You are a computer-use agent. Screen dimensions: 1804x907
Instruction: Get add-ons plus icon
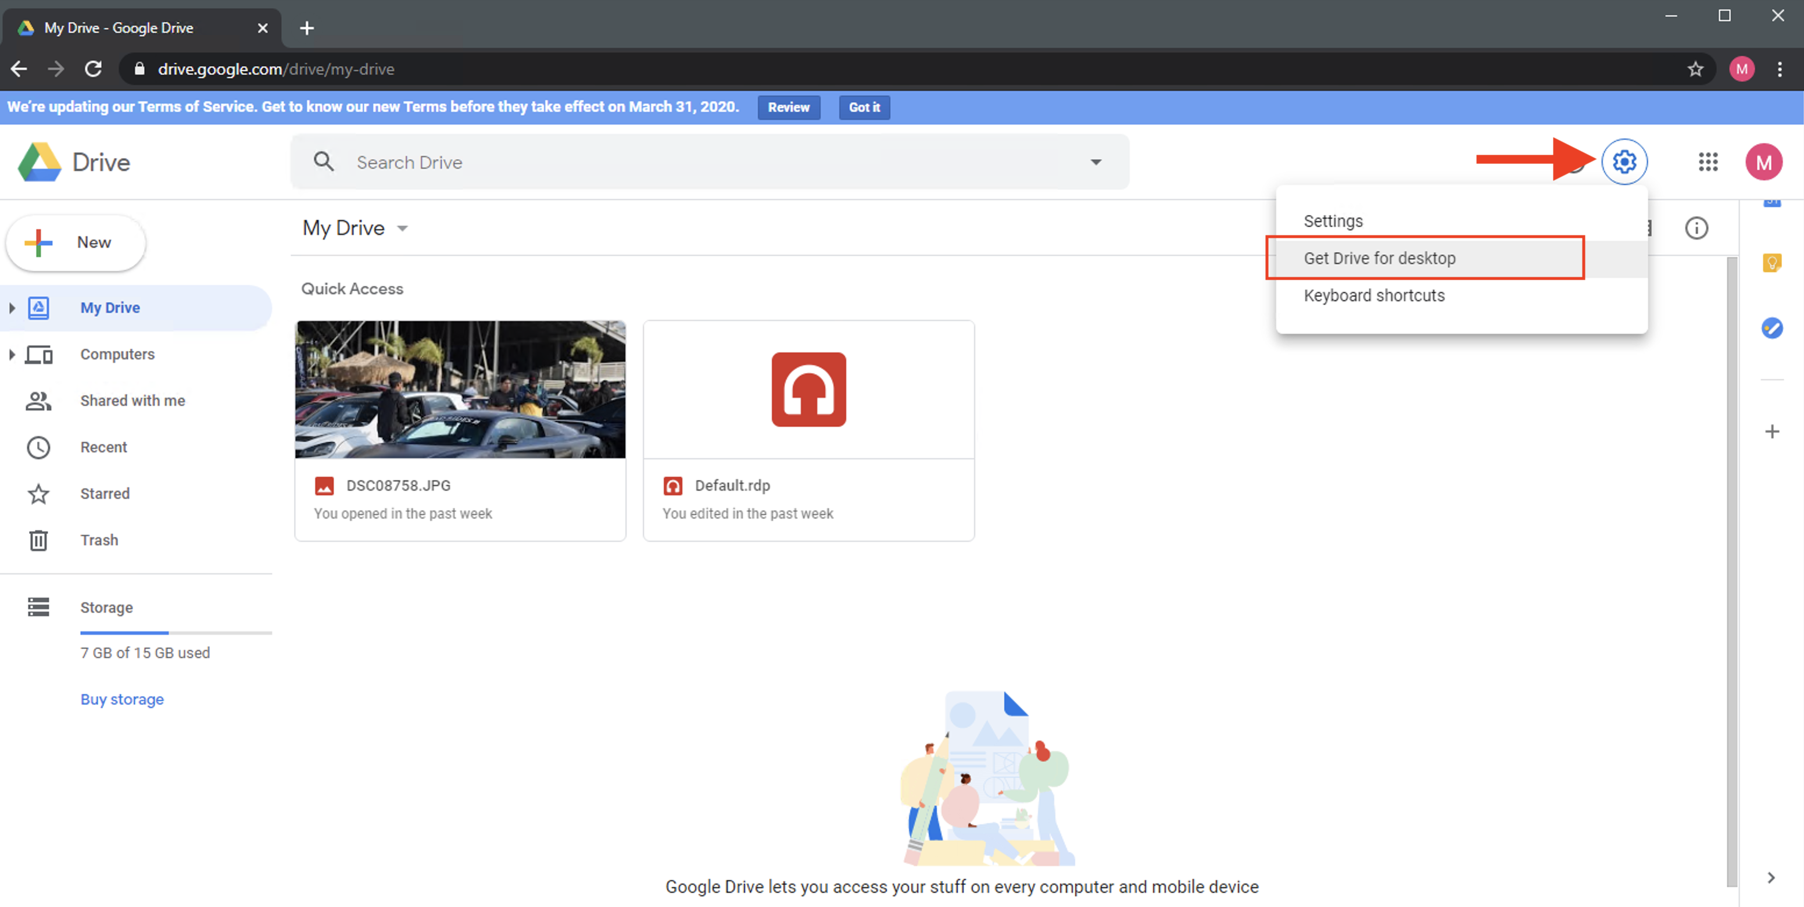(x=1771, y=431)
